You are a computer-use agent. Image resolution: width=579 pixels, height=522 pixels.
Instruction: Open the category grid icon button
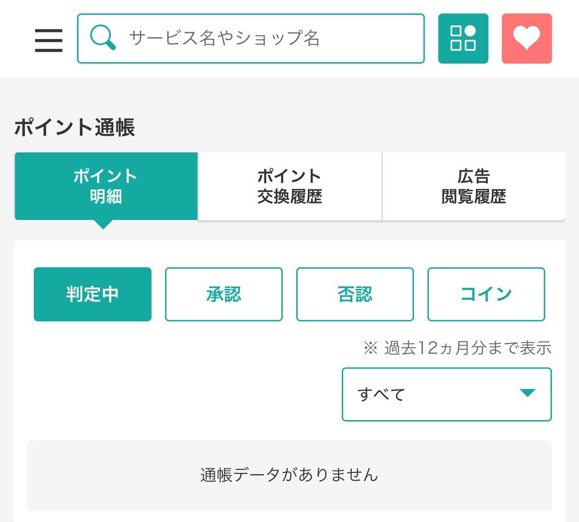click(463, 39)
